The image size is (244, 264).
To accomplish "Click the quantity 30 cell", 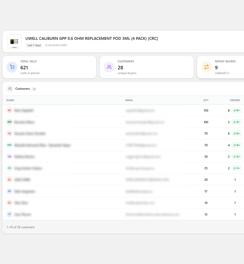I will [206, 156].
